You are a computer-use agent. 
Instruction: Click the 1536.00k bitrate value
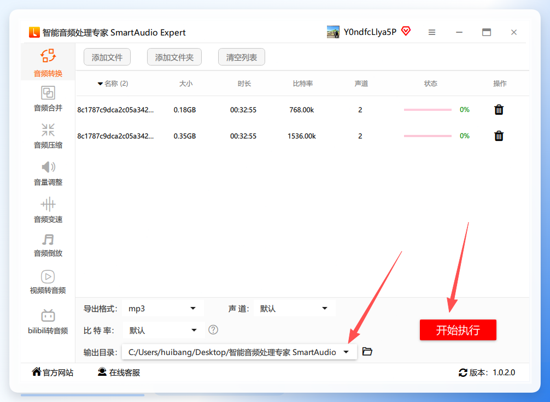[x=302, y=136]
